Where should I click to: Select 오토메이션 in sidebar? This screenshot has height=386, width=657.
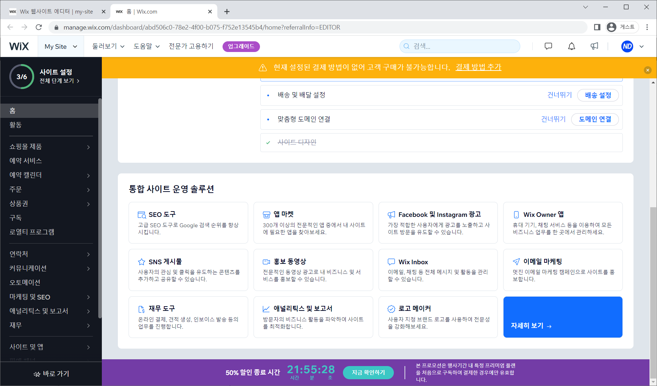point(50,282)
